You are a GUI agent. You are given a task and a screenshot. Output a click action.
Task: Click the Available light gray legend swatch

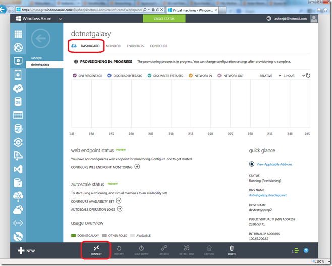[x=132, y=236]
